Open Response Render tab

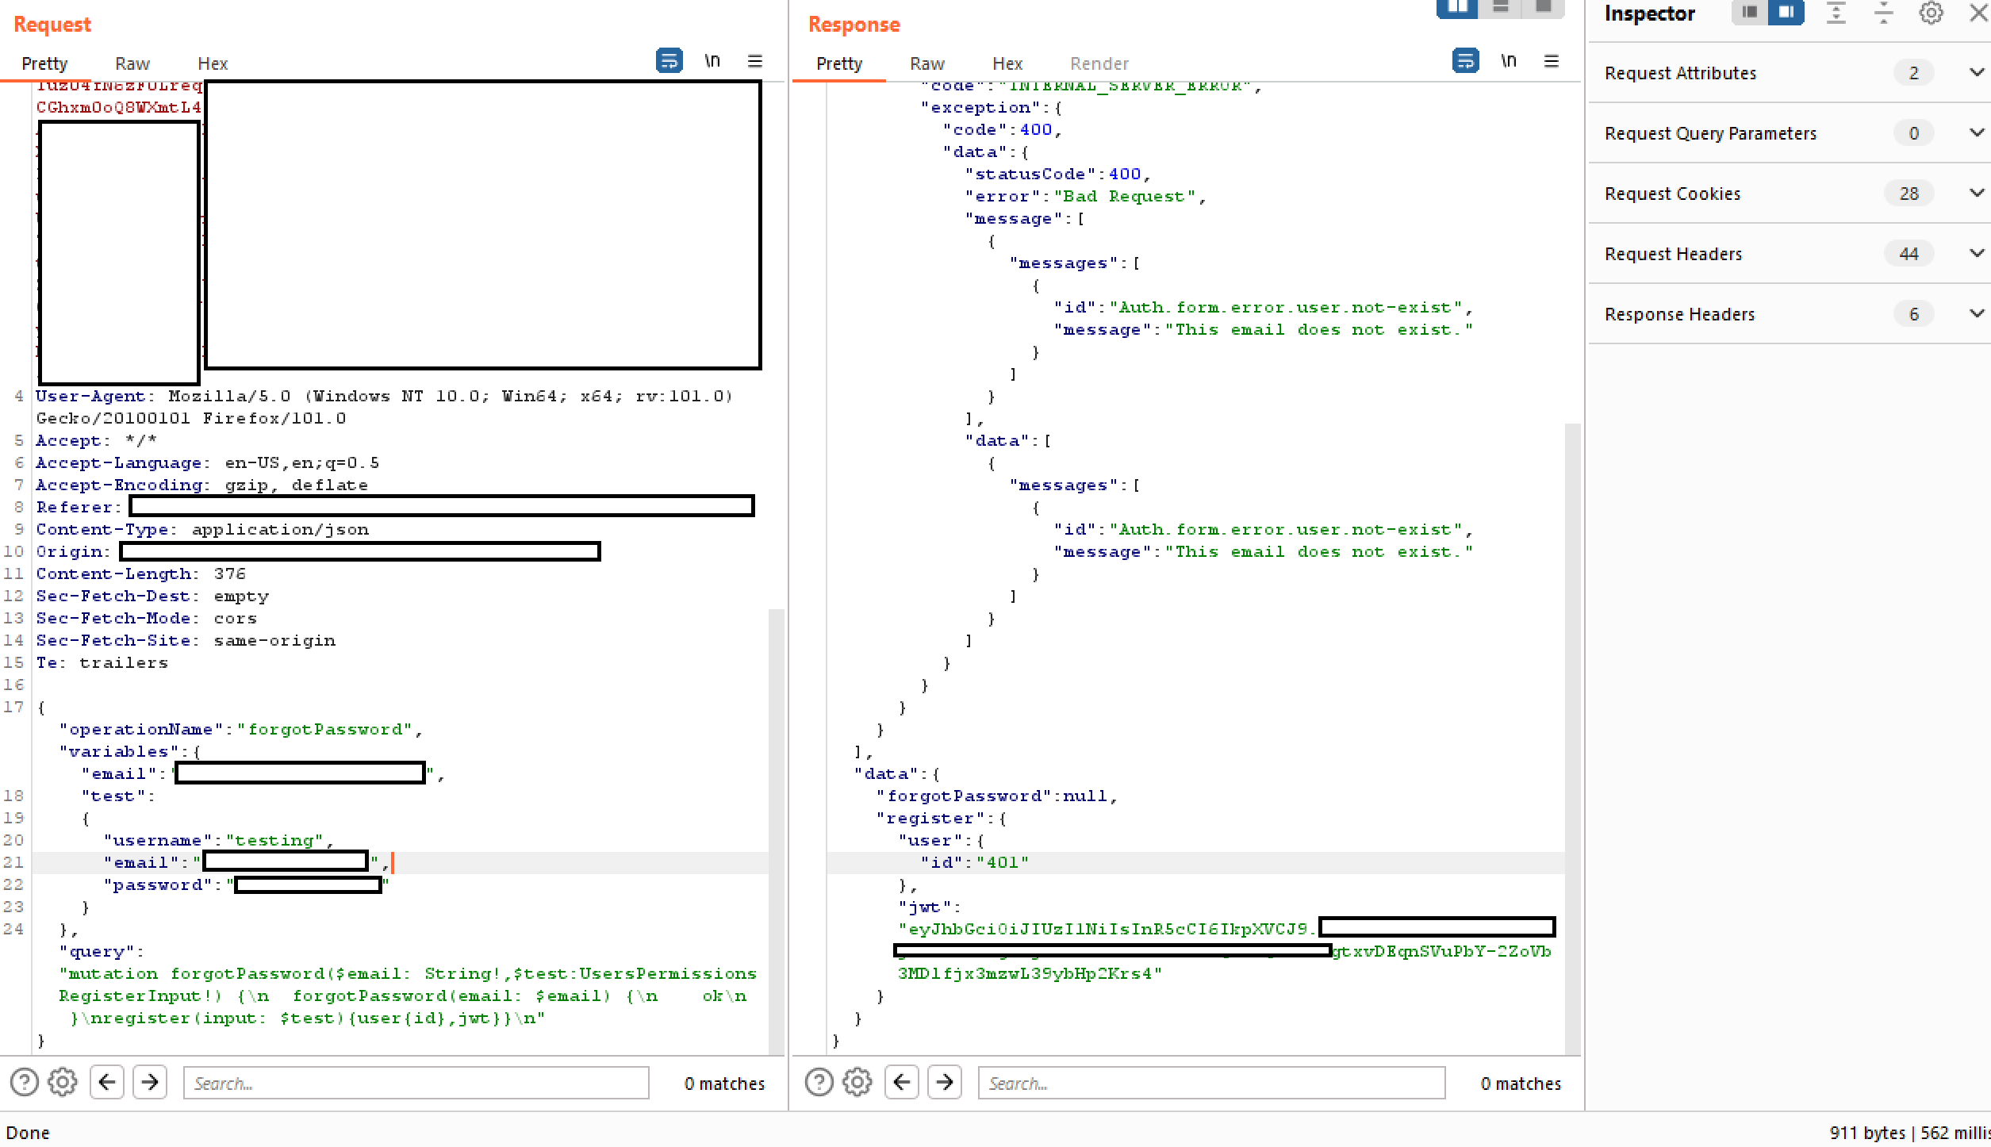pyautogui.click(x=1099, y=63)
